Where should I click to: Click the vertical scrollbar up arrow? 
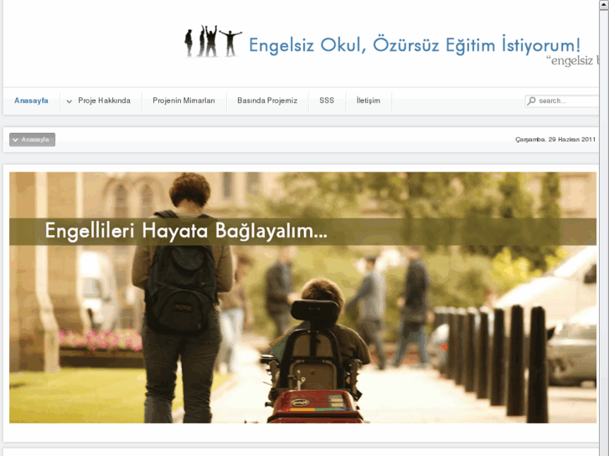[x=604, y=5]
